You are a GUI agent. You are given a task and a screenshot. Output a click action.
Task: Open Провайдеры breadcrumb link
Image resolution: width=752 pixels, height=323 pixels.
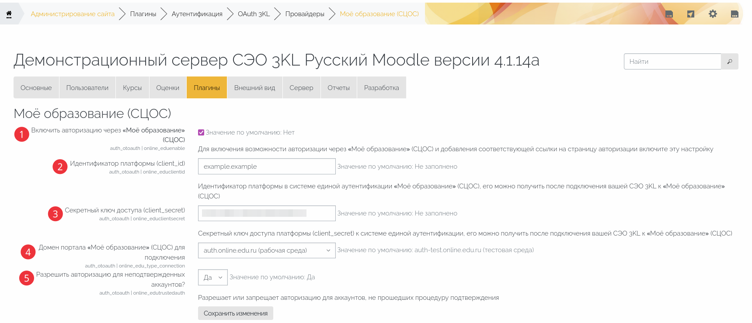tap(305, 14)
